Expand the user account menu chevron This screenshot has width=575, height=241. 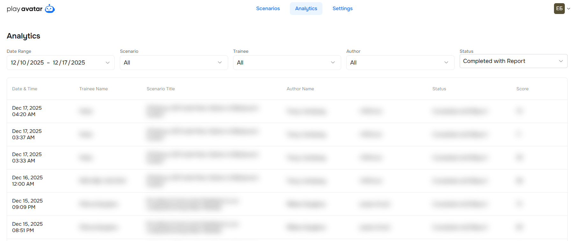coord(569,9)
